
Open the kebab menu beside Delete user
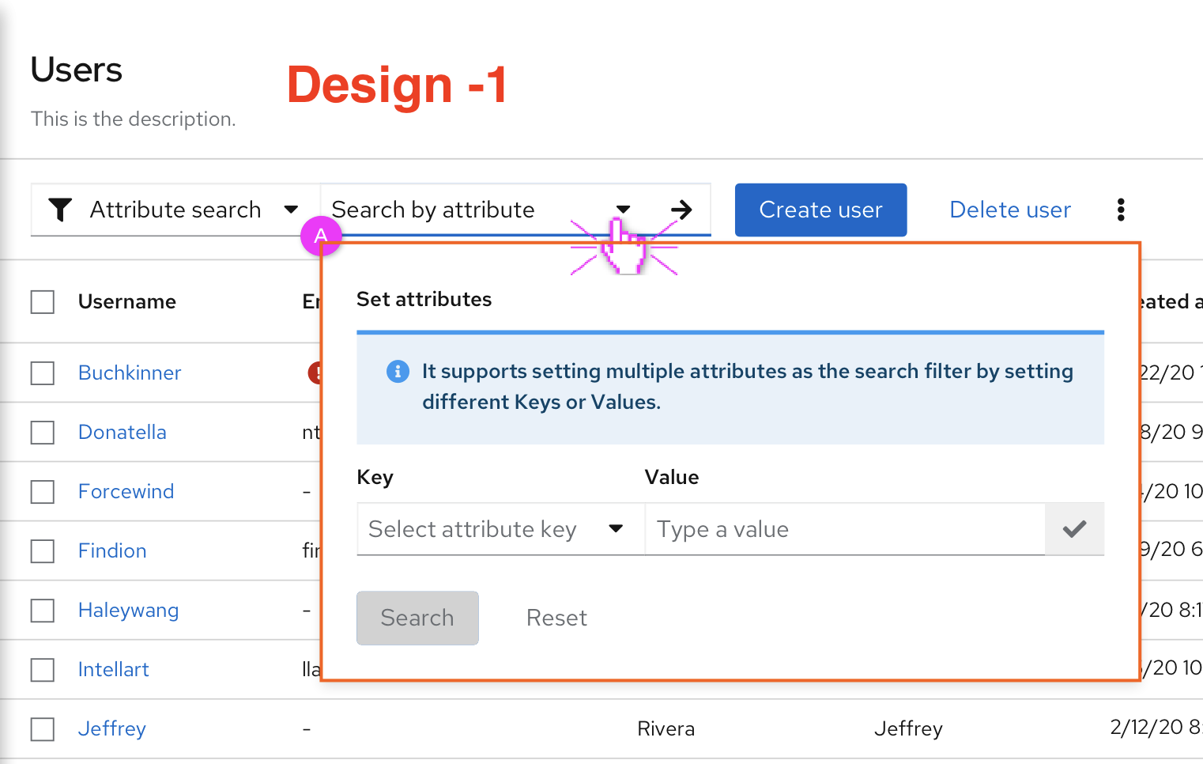1121,210
